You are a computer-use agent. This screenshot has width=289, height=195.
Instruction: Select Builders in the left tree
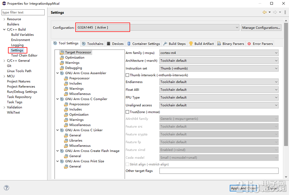pos(13,24)
